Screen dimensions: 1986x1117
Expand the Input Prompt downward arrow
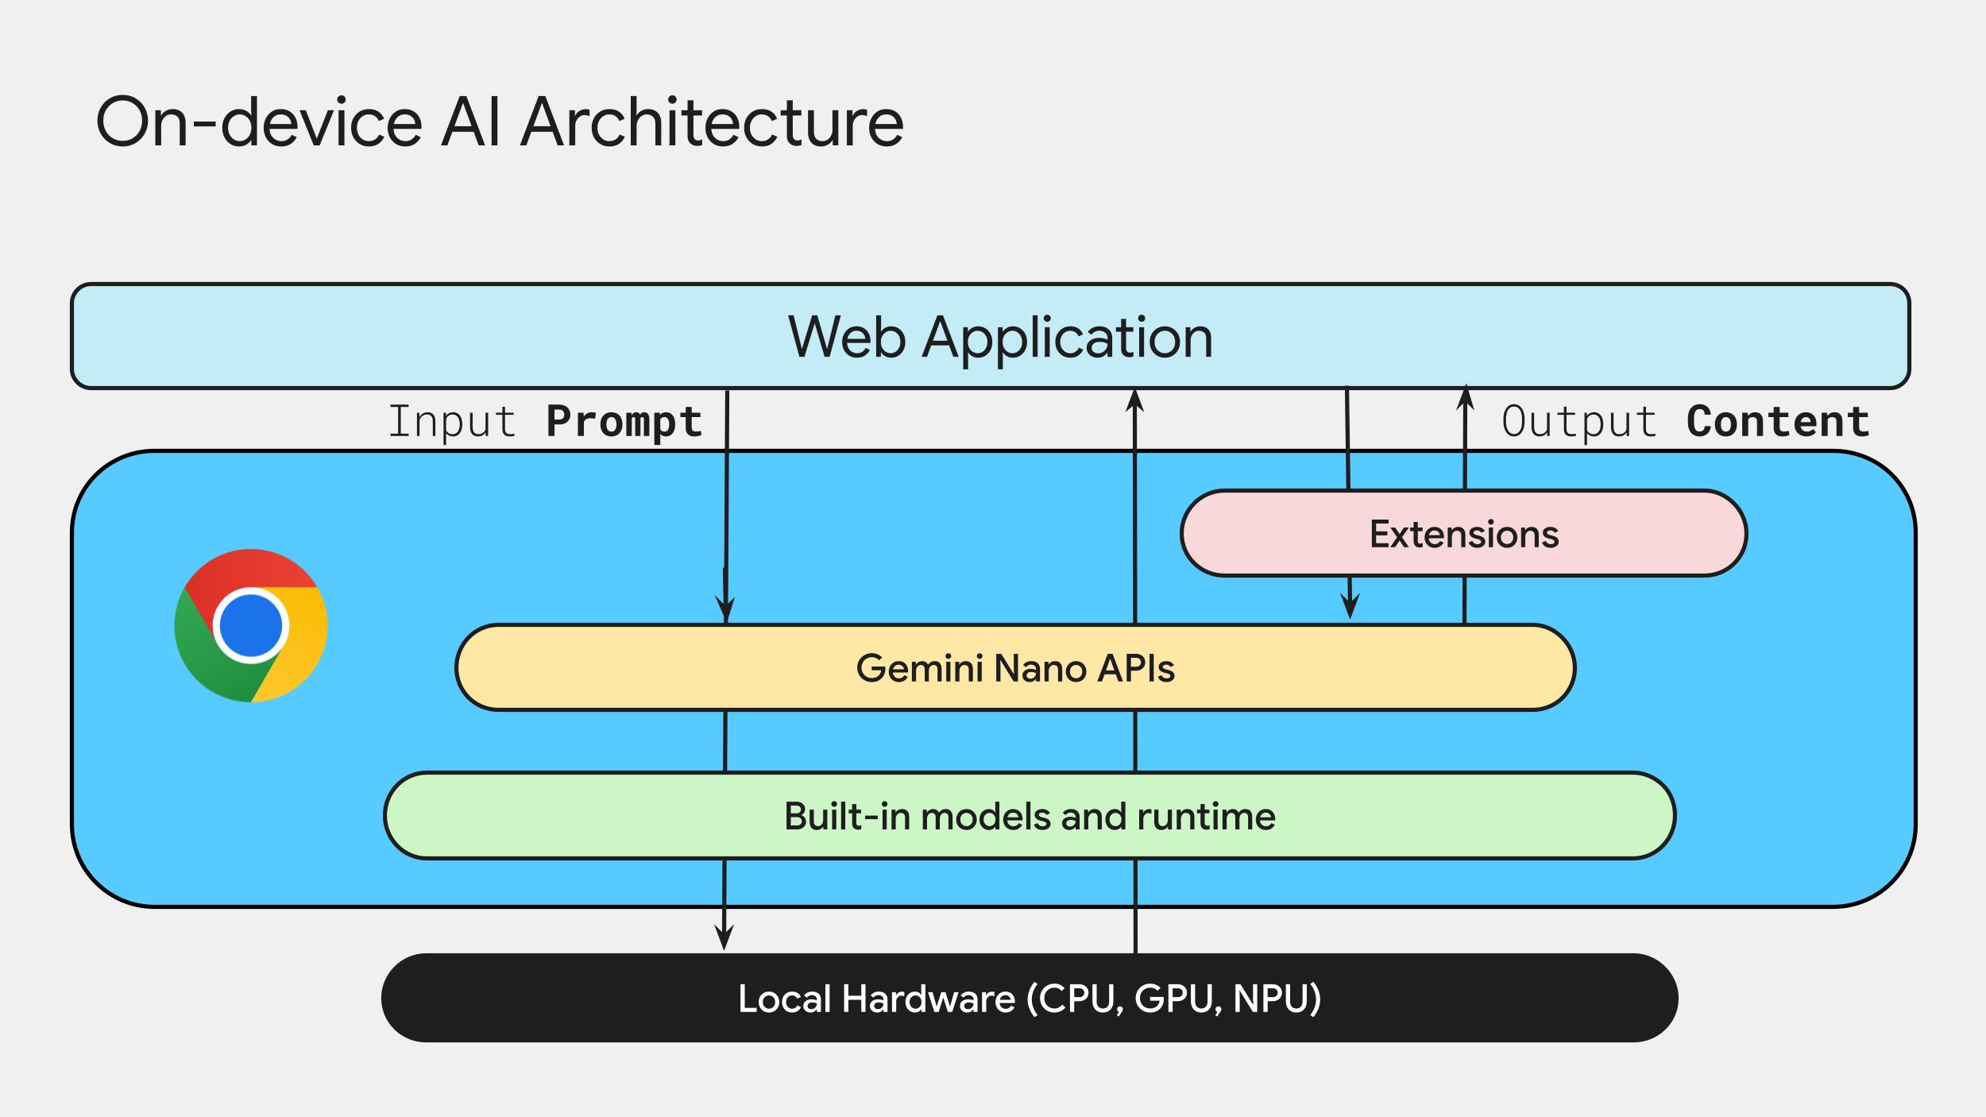(x=725, y=556)
